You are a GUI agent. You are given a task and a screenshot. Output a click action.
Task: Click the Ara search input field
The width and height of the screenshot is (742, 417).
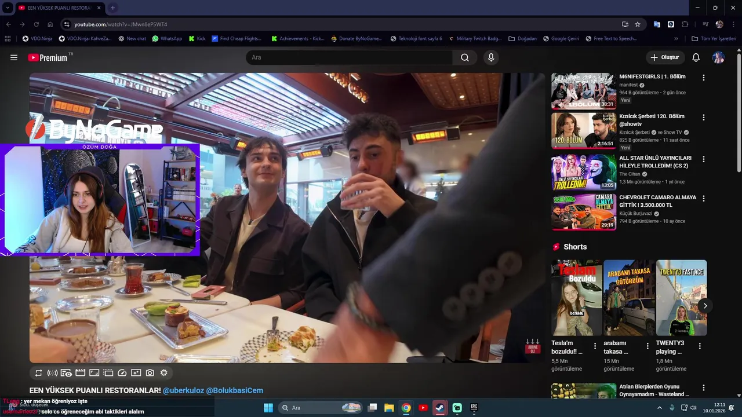(x=349, y=57)
